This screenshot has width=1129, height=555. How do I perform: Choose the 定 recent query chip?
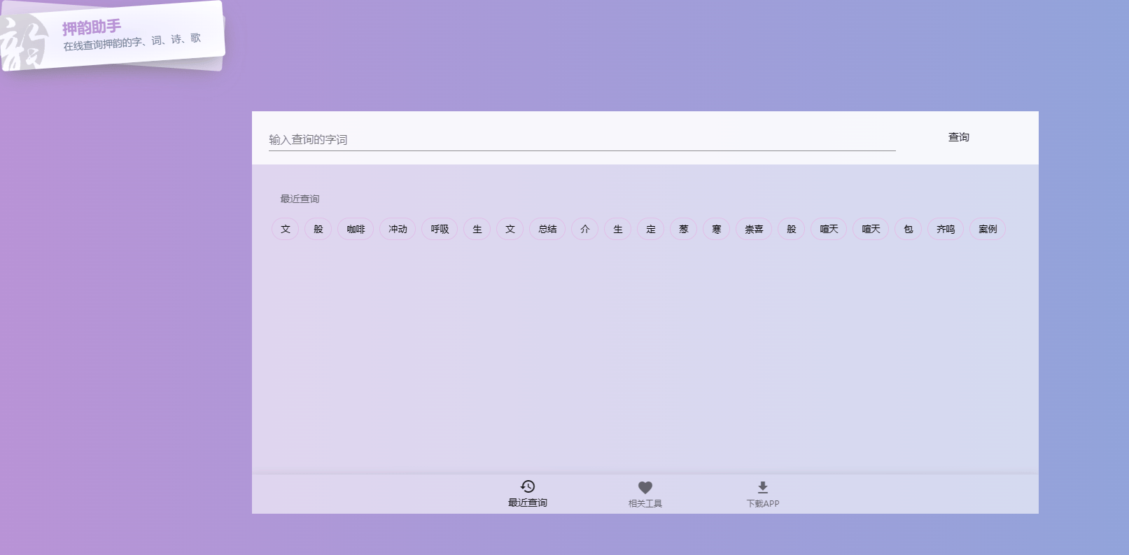tap(651, 229)
